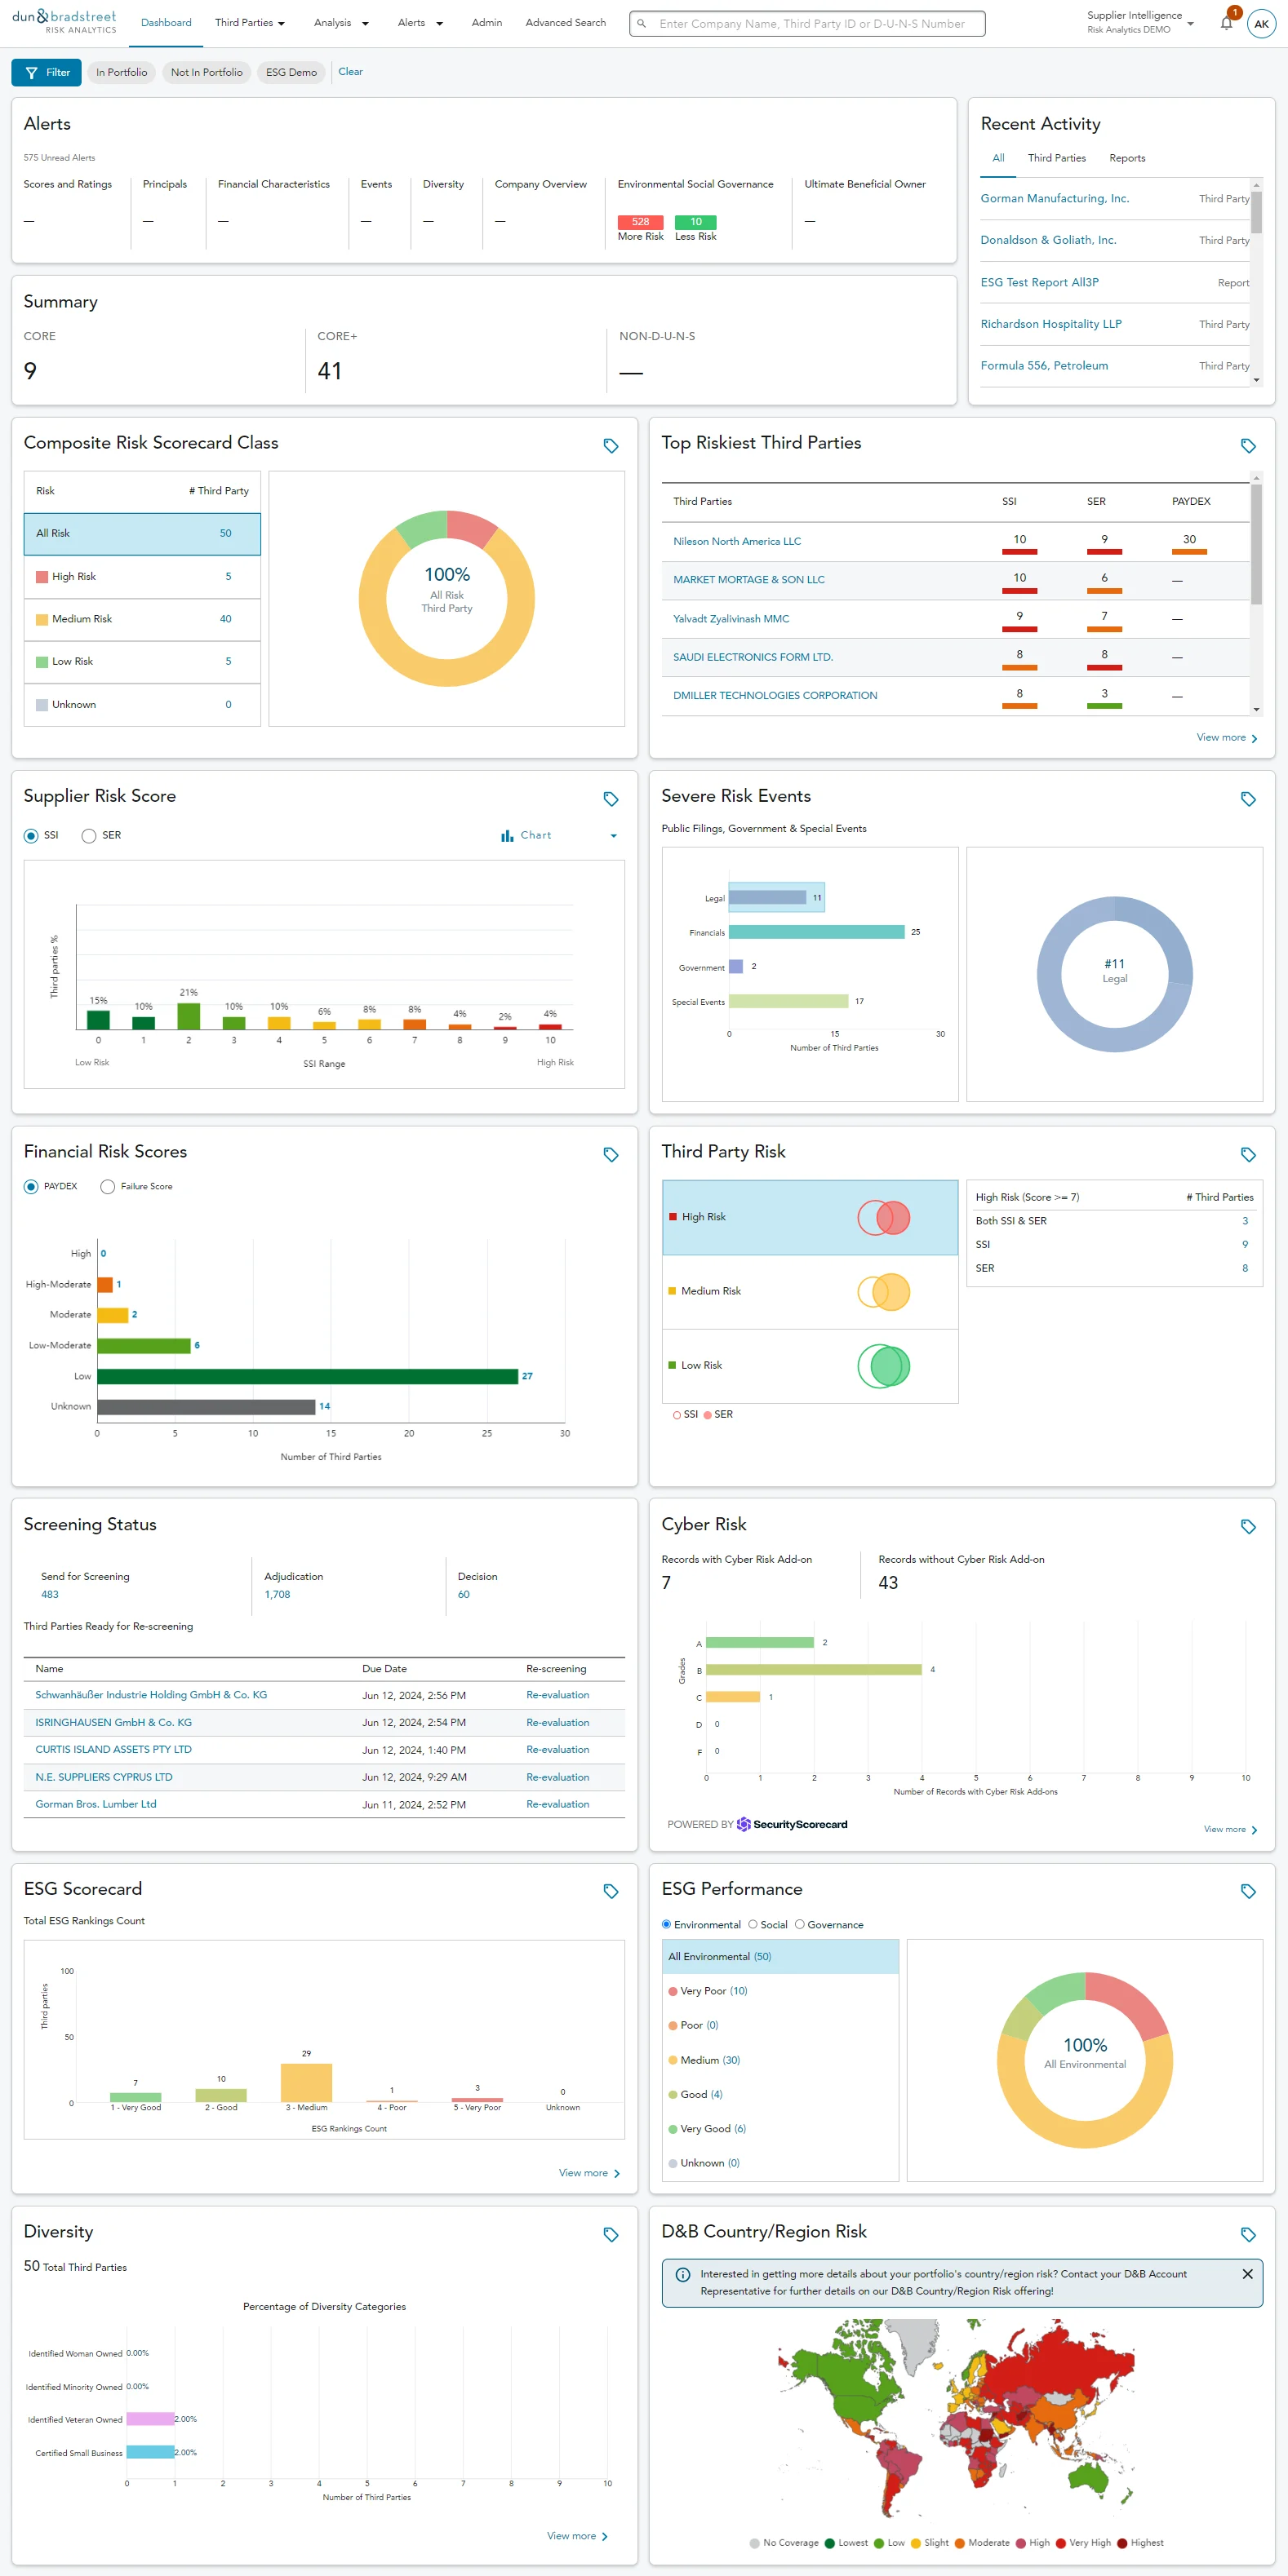Click the search magnifier icon
The height and width of the screenshot is (2576, 1288).
(x=642, y=23)
